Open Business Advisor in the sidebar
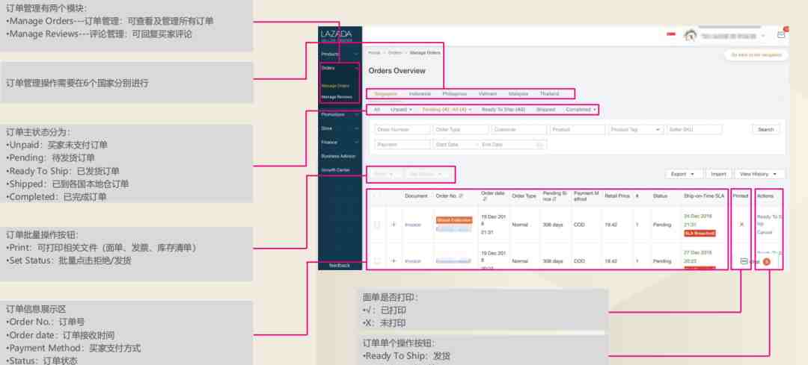 338,156
